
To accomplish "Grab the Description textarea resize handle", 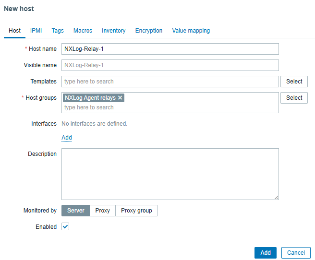I will coord(277,198).
